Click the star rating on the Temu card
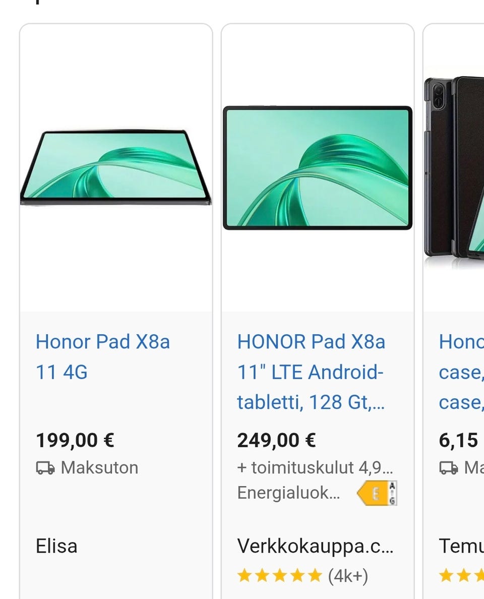484x599 pixels. coord(461,575)
